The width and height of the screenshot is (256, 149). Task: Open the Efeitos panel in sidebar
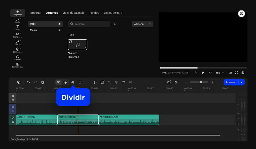[18, 43]
